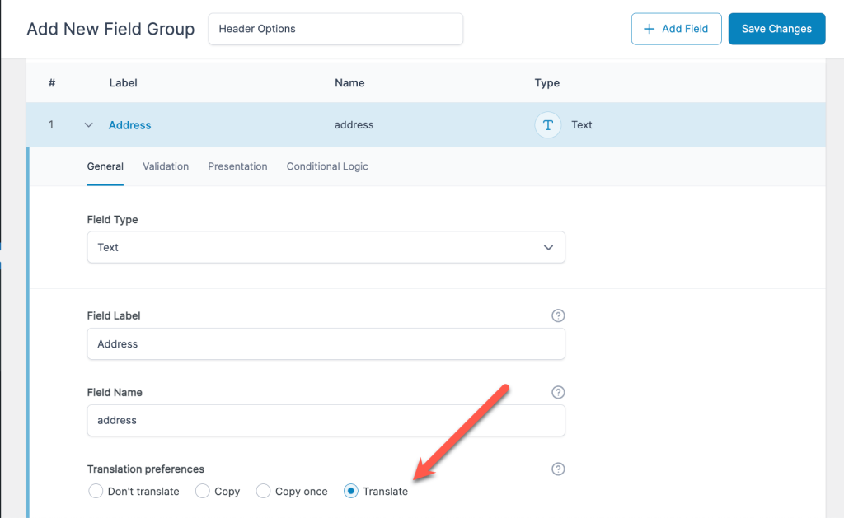Click the Translation preferences heading
The image size is (844, 518).
pos(145,469)
